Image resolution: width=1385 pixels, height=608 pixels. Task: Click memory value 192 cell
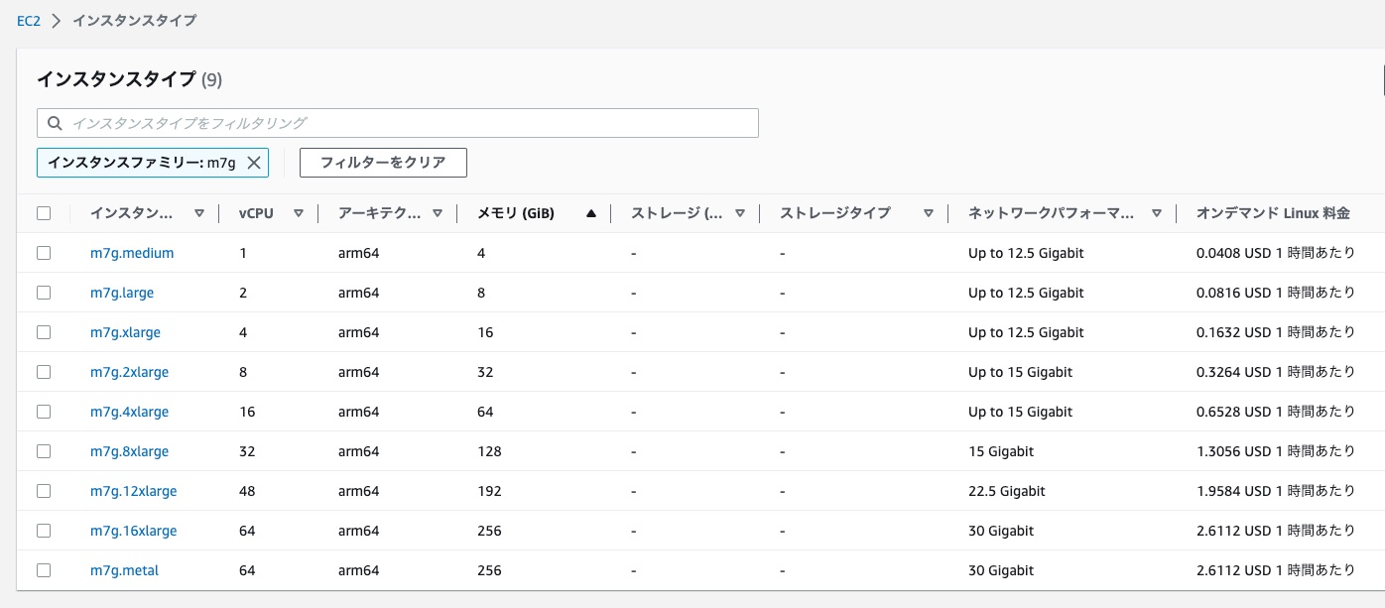(x=489, y=491)
